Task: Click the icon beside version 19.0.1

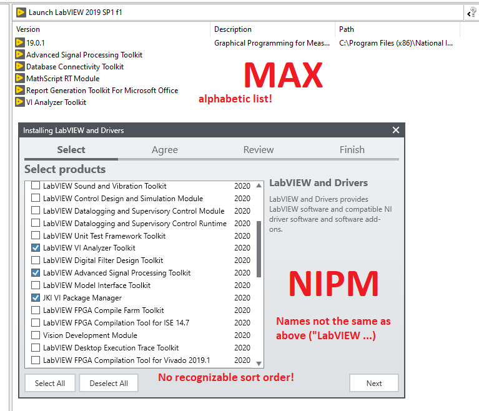Action: point(19,42)
